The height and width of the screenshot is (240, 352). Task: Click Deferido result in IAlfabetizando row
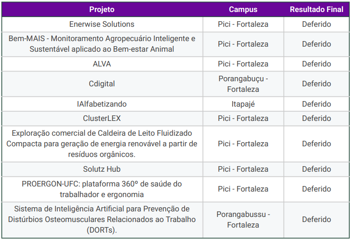pyautogui.click(x=316, y=104)
